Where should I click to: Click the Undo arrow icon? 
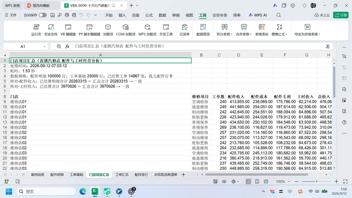tap(81, 15)
